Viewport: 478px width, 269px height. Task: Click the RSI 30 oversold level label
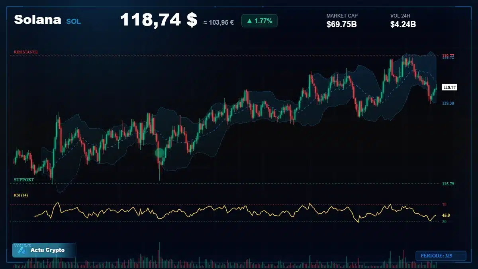tap(444, 222)
